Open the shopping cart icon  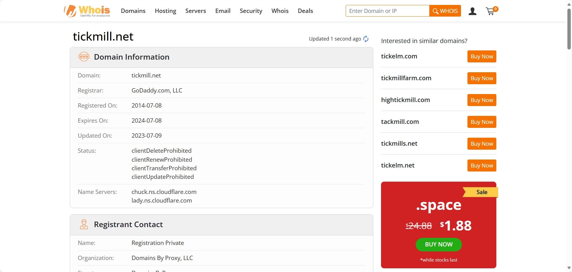491,11
